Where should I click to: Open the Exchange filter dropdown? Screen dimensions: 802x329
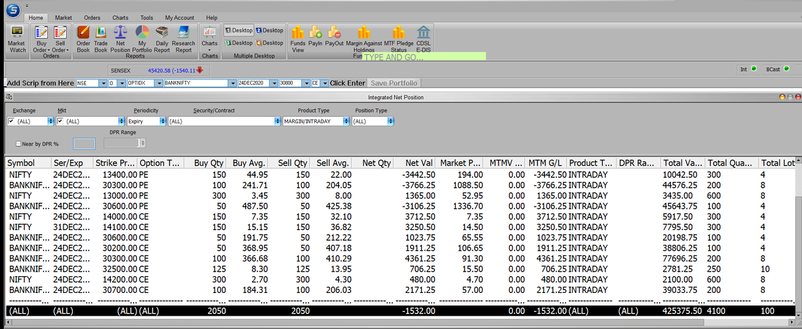click(51, 121)
